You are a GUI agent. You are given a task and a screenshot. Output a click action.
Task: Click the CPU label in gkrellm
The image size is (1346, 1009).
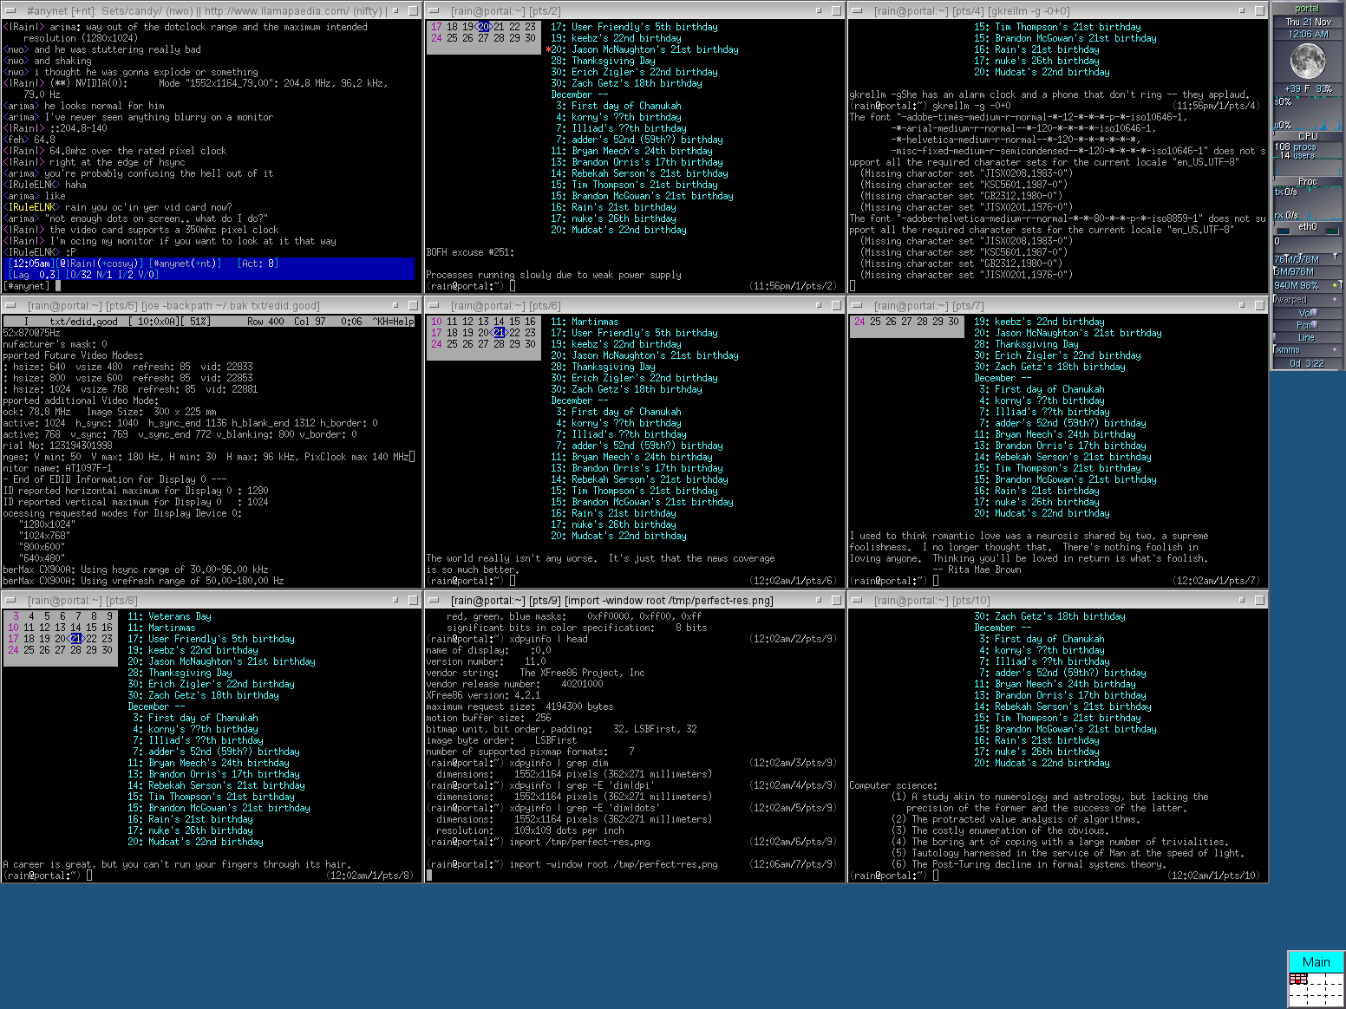coord(1308,136)
